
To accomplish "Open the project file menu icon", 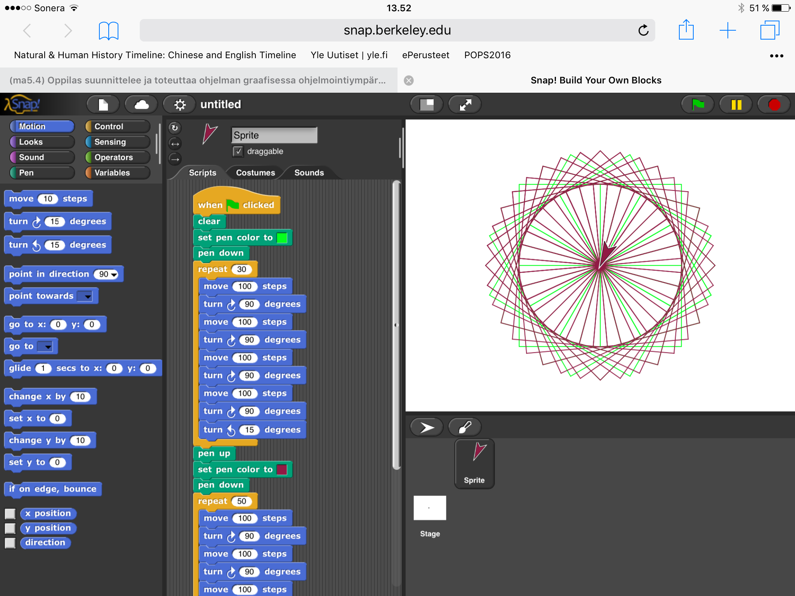I will (x=103, y=104).
